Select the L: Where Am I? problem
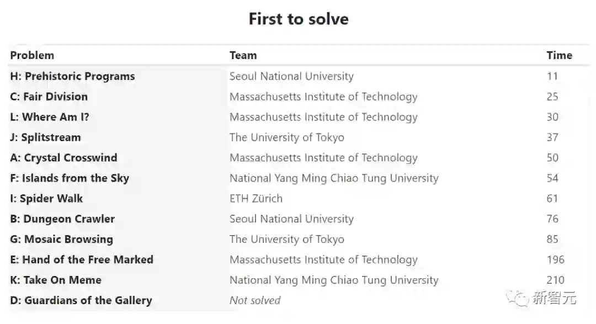Viewport: 596px width, 324px height. coord(50,117)
